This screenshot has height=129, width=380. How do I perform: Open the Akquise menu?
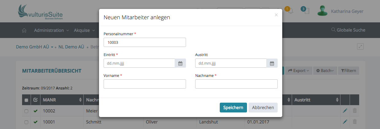coord(84,30)
